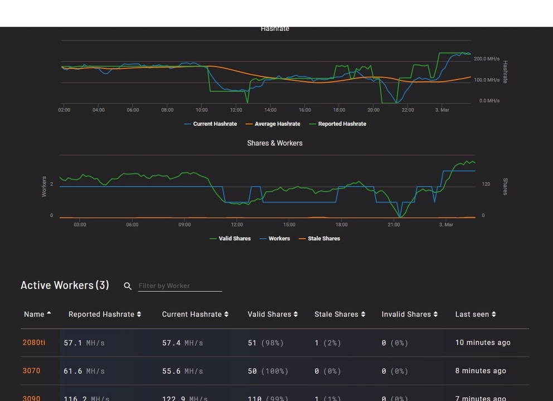Screen dimensions: 553x401
Task: Click the Last seen column header
Action: pyautogui.click(x=472, y=314)
